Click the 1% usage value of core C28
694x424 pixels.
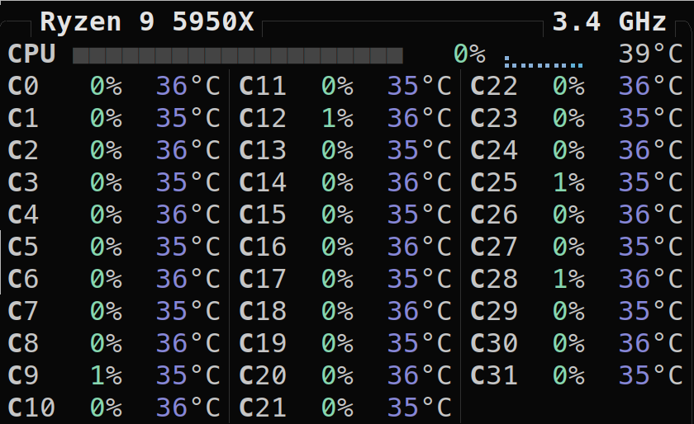(568, 280)
